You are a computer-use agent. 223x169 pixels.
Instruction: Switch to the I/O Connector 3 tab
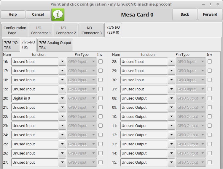pos(91,30)
